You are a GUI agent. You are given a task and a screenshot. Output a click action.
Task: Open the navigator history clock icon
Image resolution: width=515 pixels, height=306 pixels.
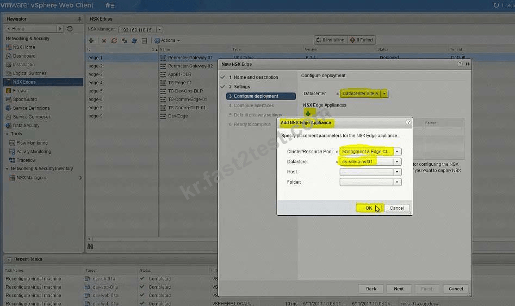tap(70, 29)
